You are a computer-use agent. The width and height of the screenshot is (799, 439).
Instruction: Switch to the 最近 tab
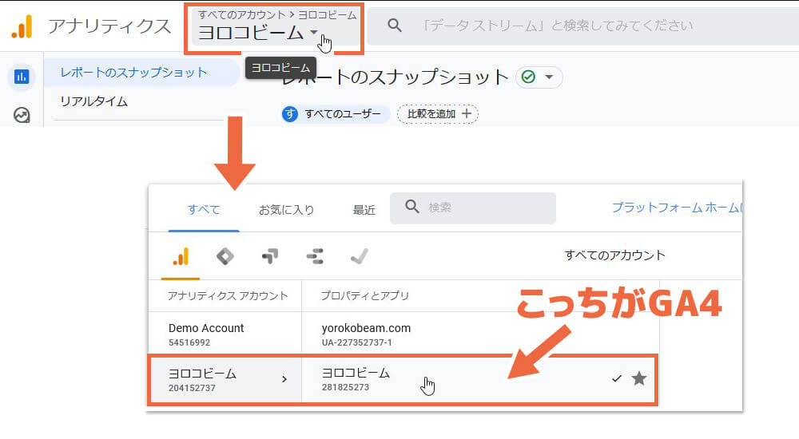(364, 210)
